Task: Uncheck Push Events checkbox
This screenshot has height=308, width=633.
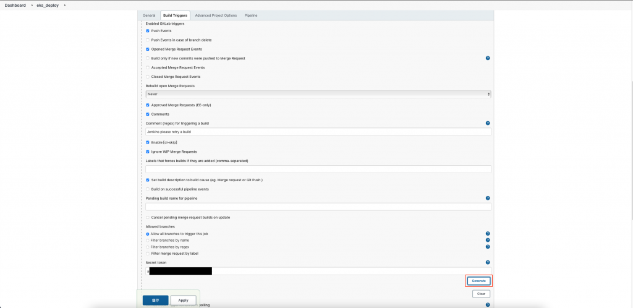Action: pyautogui.click(x=148, y=31)
